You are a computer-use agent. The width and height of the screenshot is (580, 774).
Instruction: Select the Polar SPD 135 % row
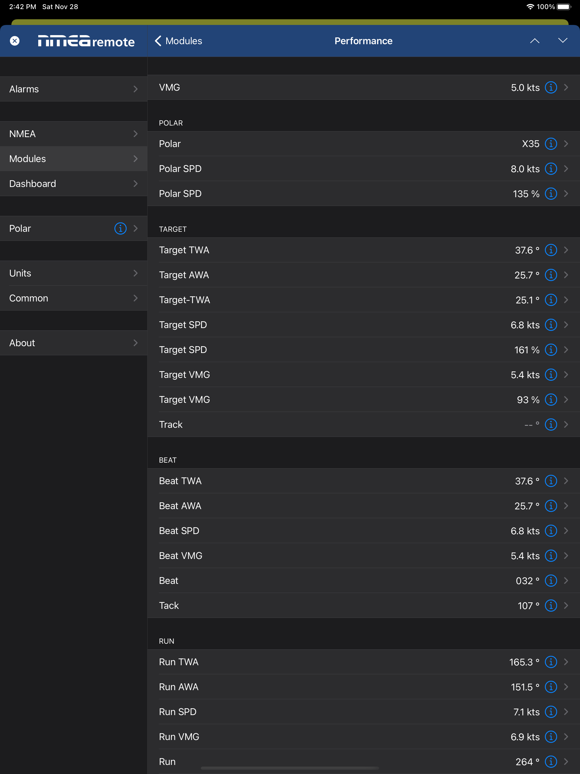point(350,194)
